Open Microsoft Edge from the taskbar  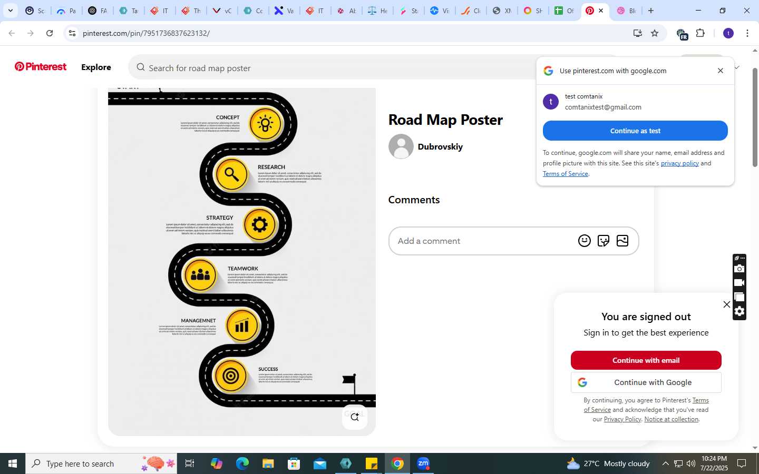(242, 463)
